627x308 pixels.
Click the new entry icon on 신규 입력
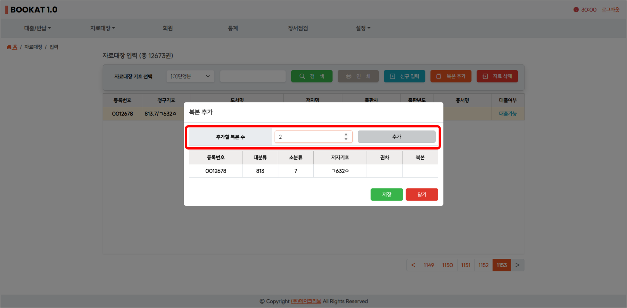click(x=392, y=76)
